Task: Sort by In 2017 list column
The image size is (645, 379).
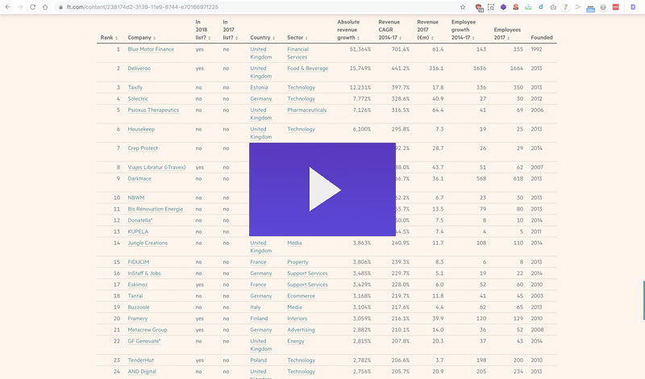Action: [x=231, y=30]
